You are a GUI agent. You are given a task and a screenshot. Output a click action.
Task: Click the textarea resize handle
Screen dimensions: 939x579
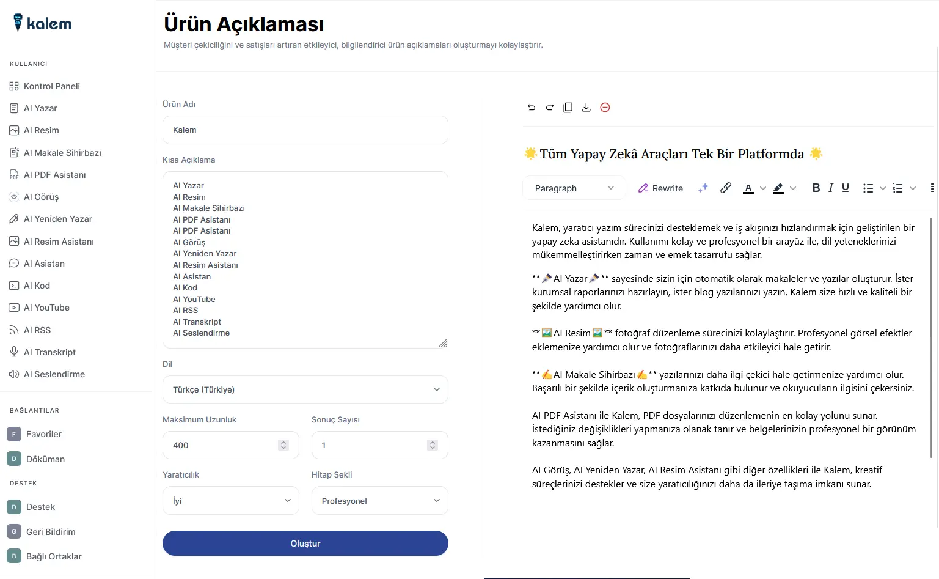pos(443,343)
